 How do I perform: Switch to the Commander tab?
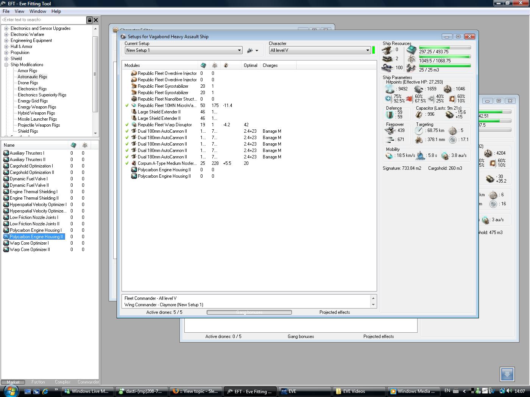tap(88, 382)
